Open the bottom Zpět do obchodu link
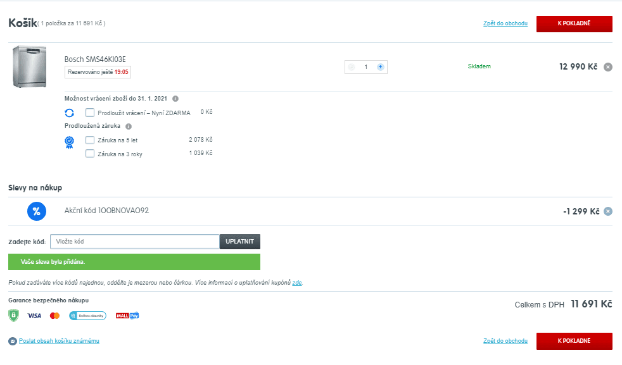 pos(505,341)
